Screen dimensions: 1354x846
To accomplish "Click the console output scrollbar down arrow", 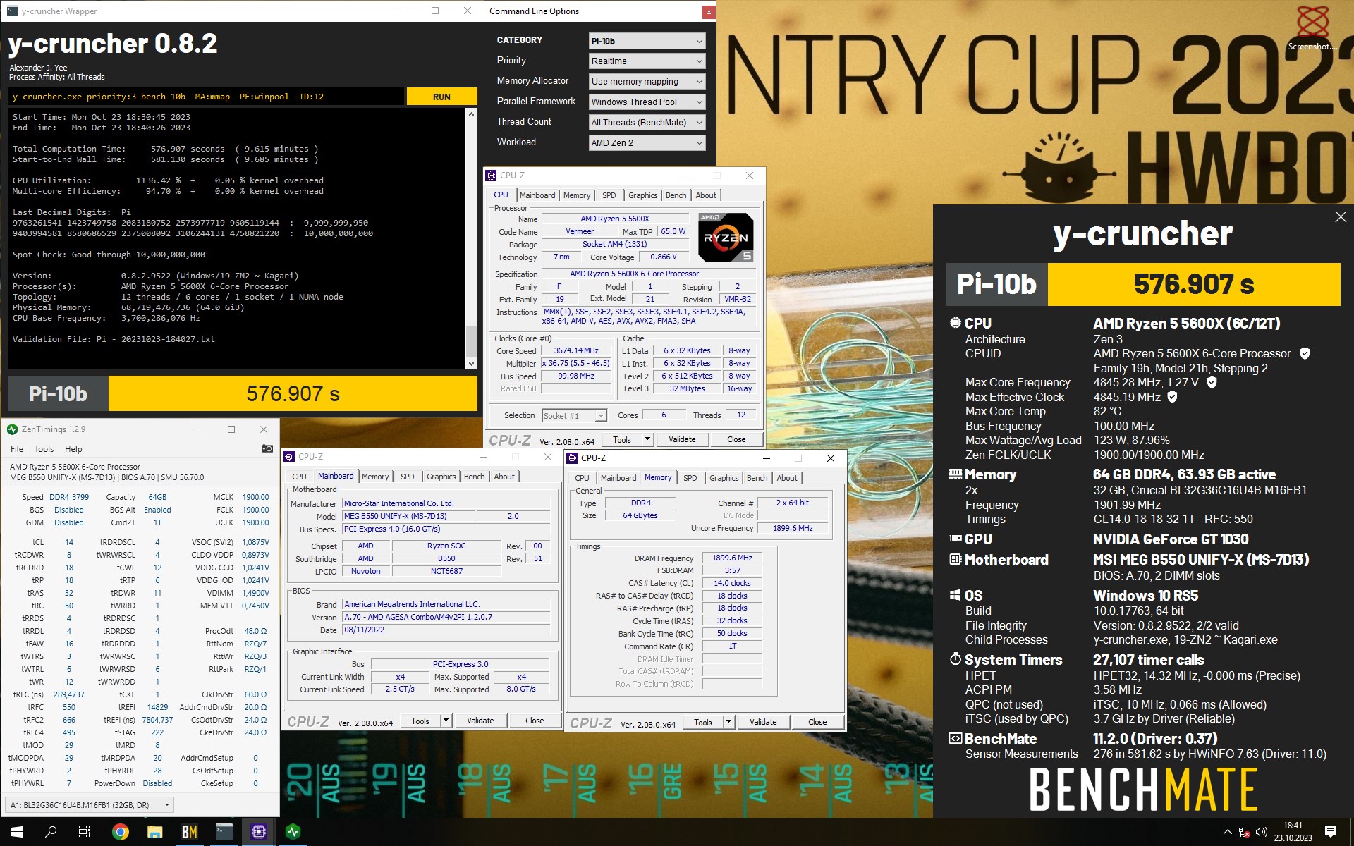I will click(x=471, y=364).
